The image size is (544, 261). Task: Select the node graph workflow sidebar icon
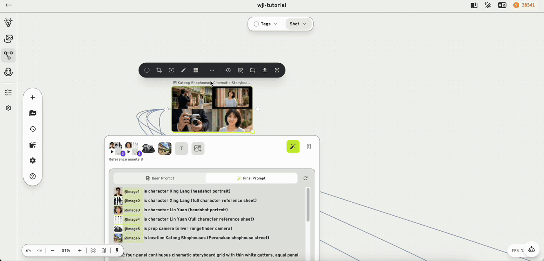tap(8, 55)
